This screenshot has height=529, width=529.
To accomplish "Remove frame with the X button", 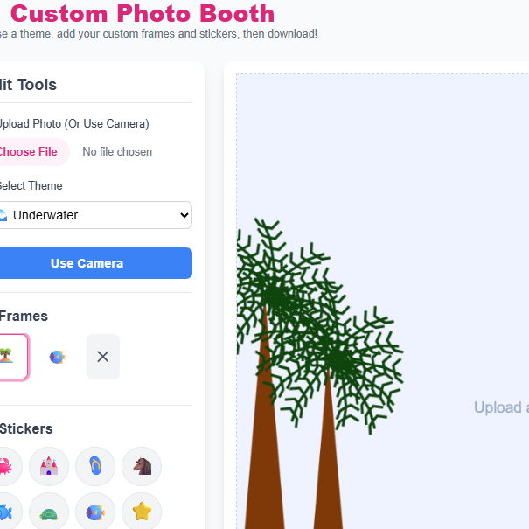I will click(103, 357).
